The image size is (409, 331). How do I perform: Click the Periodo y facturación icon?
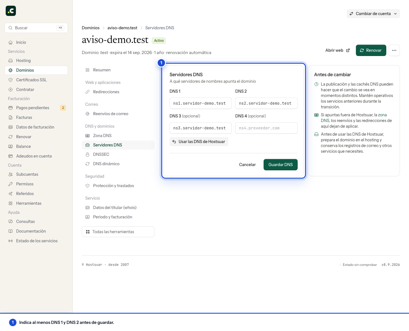[x=87, y=217]
